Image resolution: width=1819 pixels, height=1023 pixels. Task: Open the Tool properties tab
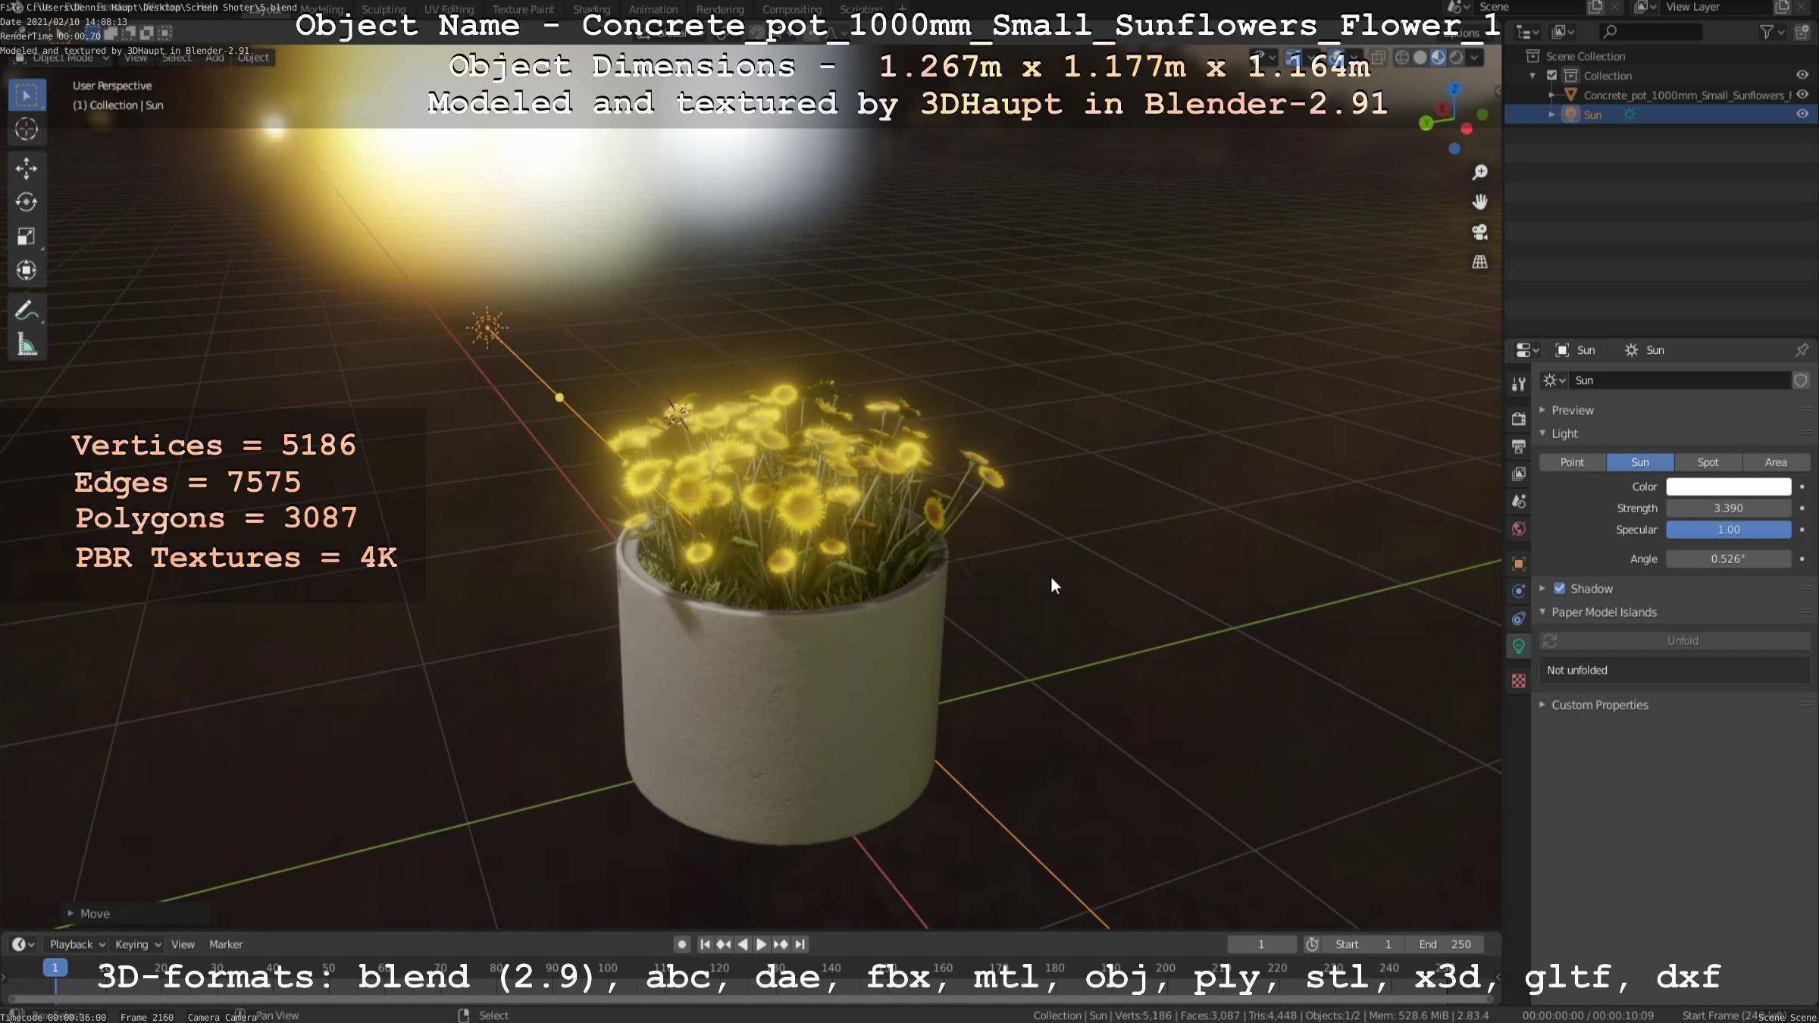[x=1518, y=384]
